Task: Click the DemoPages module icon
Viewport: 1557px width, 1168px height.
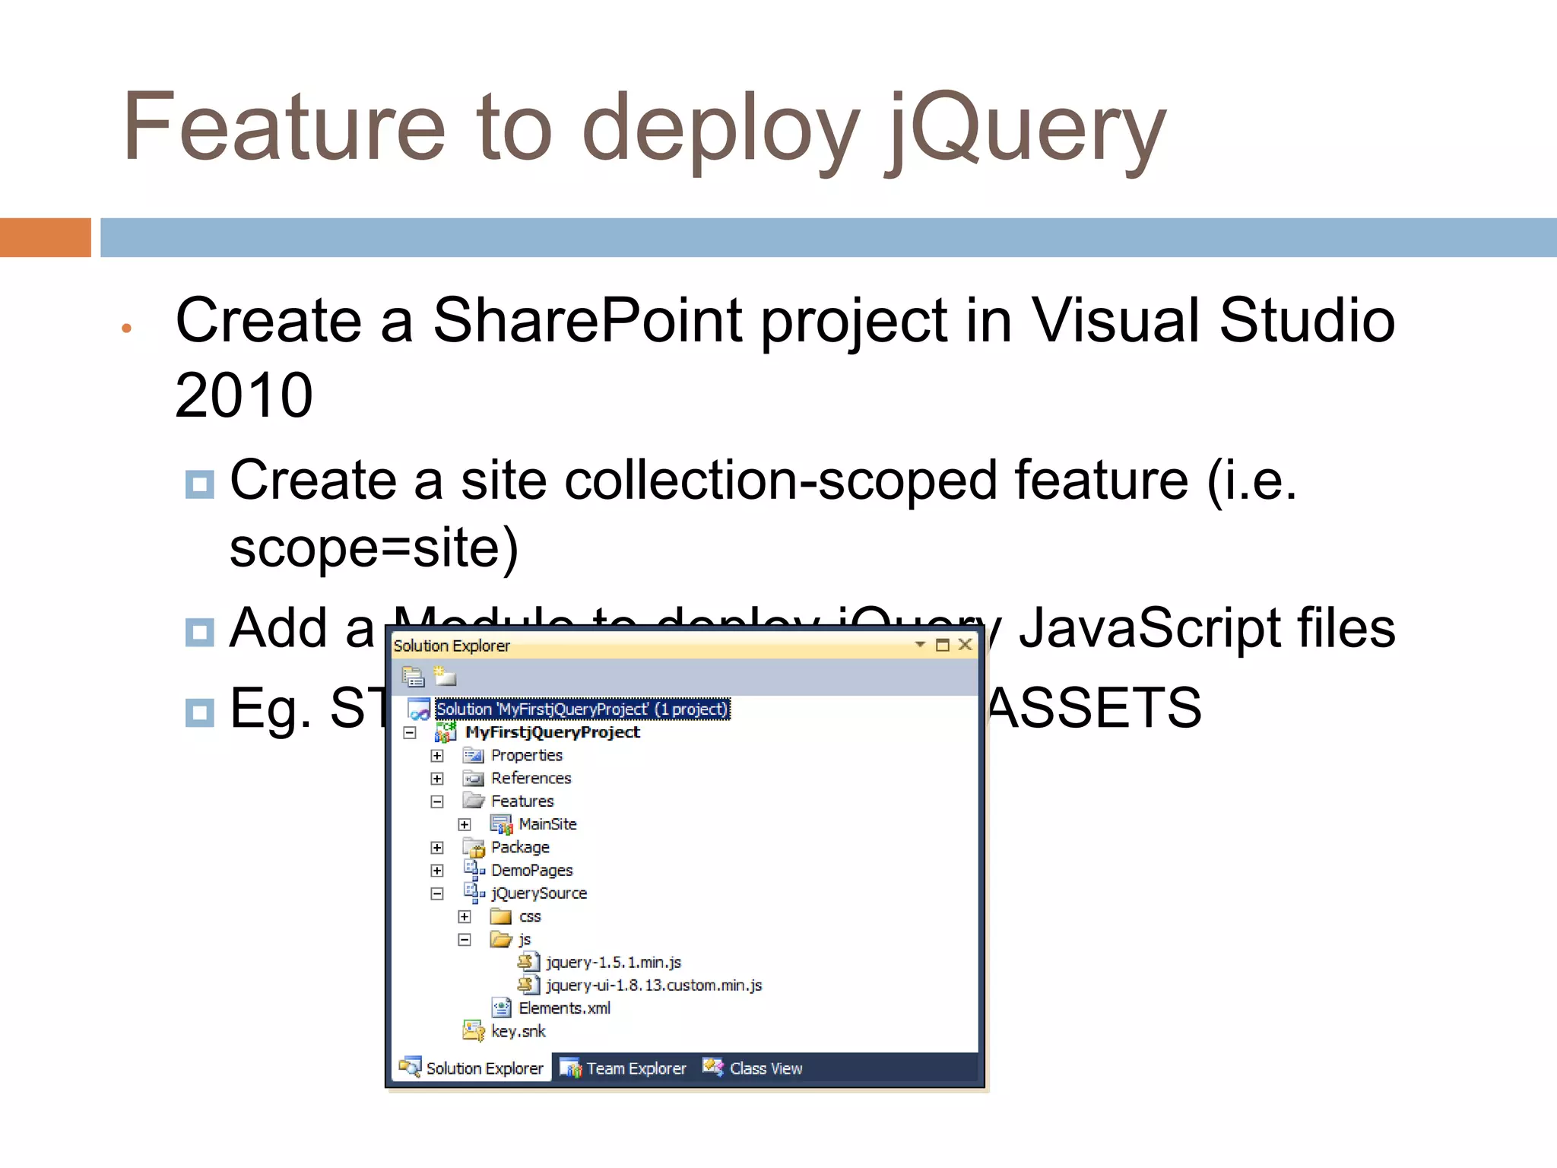Action: pos(474,870)
